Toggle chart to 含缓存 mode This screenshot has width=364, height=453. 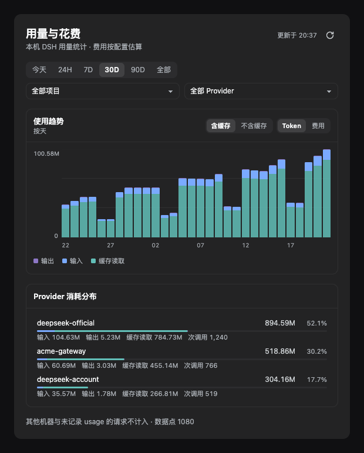pos(221,126)
